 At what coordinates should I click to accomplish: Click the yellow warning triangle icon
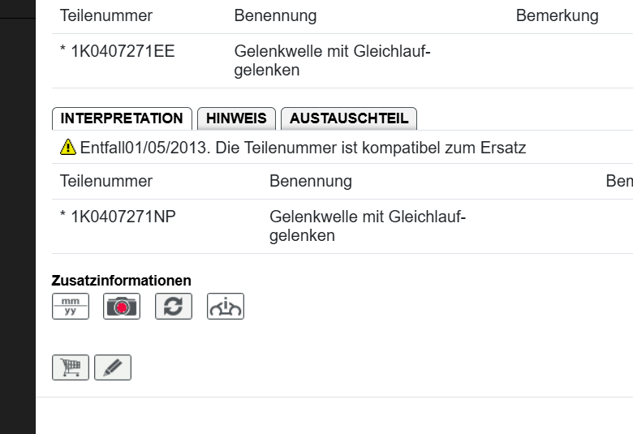(x=68, y=148)
